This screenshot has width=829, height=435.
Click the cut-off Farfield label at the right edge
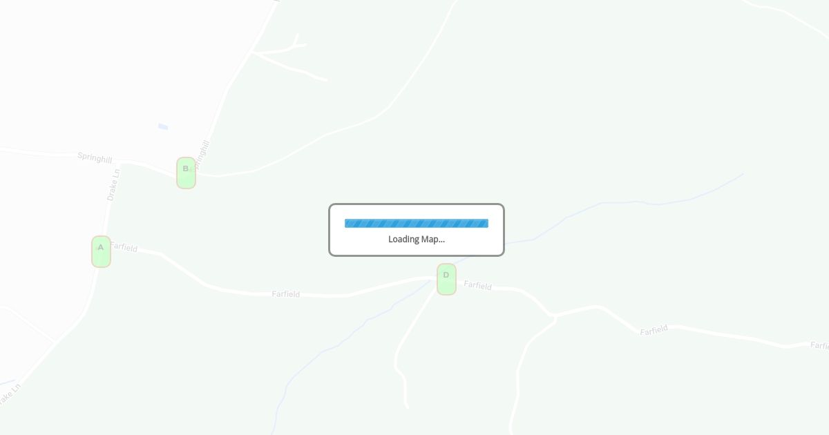click(x=819, y=345)
